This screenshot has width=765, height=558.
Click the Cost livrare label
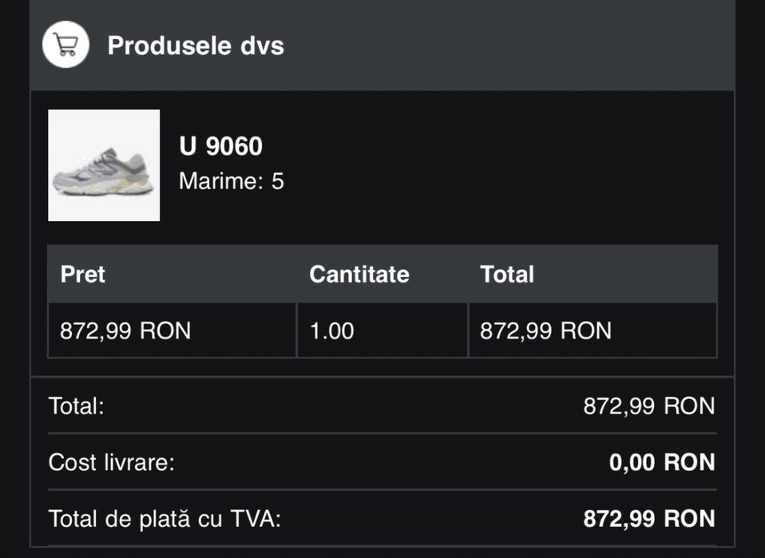click(111, 462)
